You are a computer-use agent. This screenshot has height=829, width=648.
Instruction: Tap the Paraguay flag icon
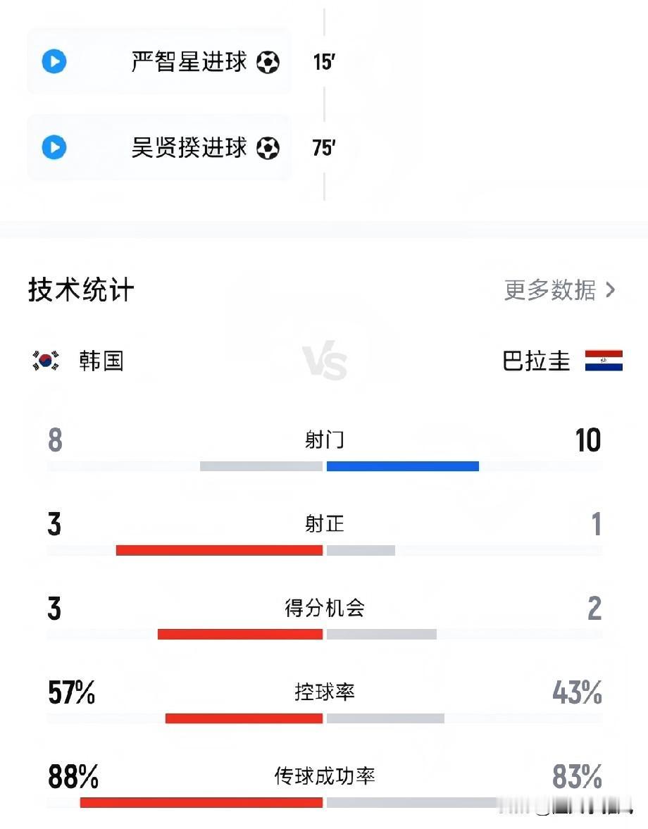click(x=604, y=361)
